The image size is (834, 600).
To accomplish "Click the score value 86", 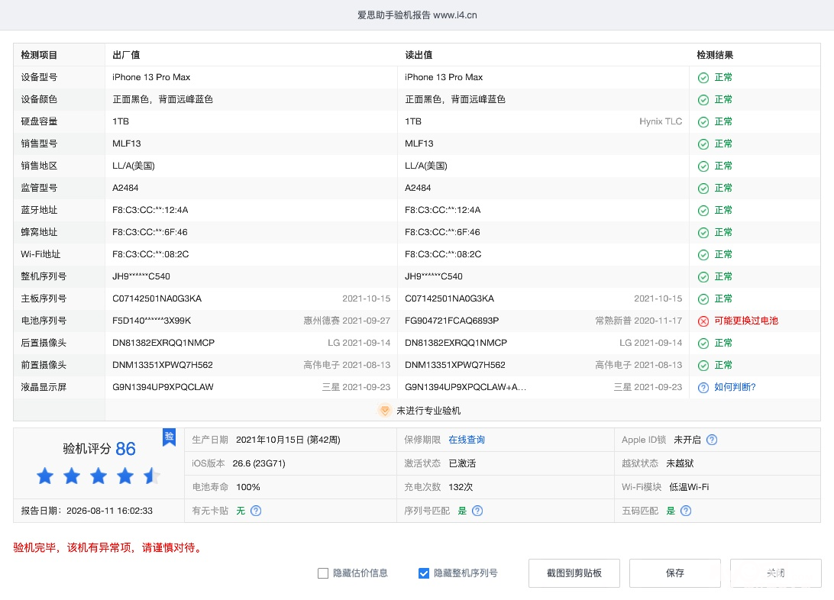I will pos(125,449).
